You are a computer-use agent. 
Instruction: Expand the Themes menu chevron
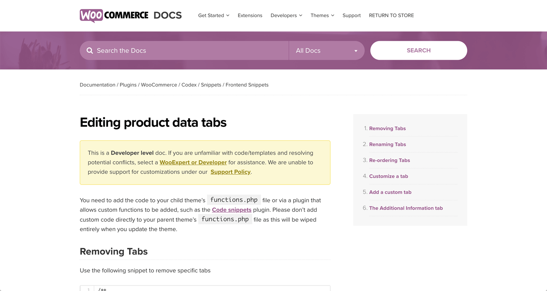click(333, 15)
